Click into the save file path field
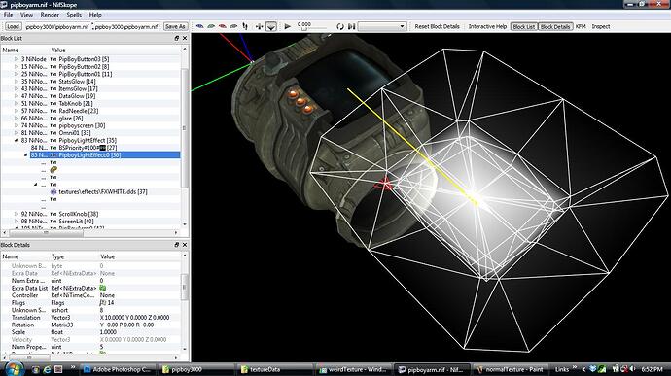This screenshot has height=376, width=671. point(126,26)
